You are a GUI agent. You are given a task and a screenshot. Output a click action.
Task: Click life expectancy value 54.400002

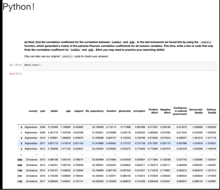[98, 176]
